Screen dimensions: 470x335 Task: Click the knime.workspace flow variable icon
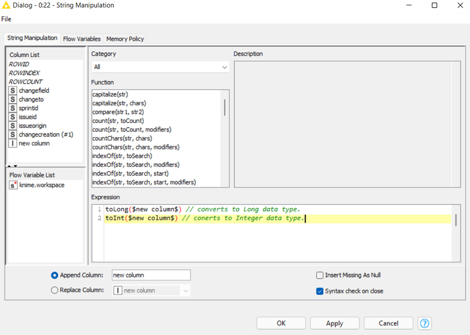[x=13, y=185]
